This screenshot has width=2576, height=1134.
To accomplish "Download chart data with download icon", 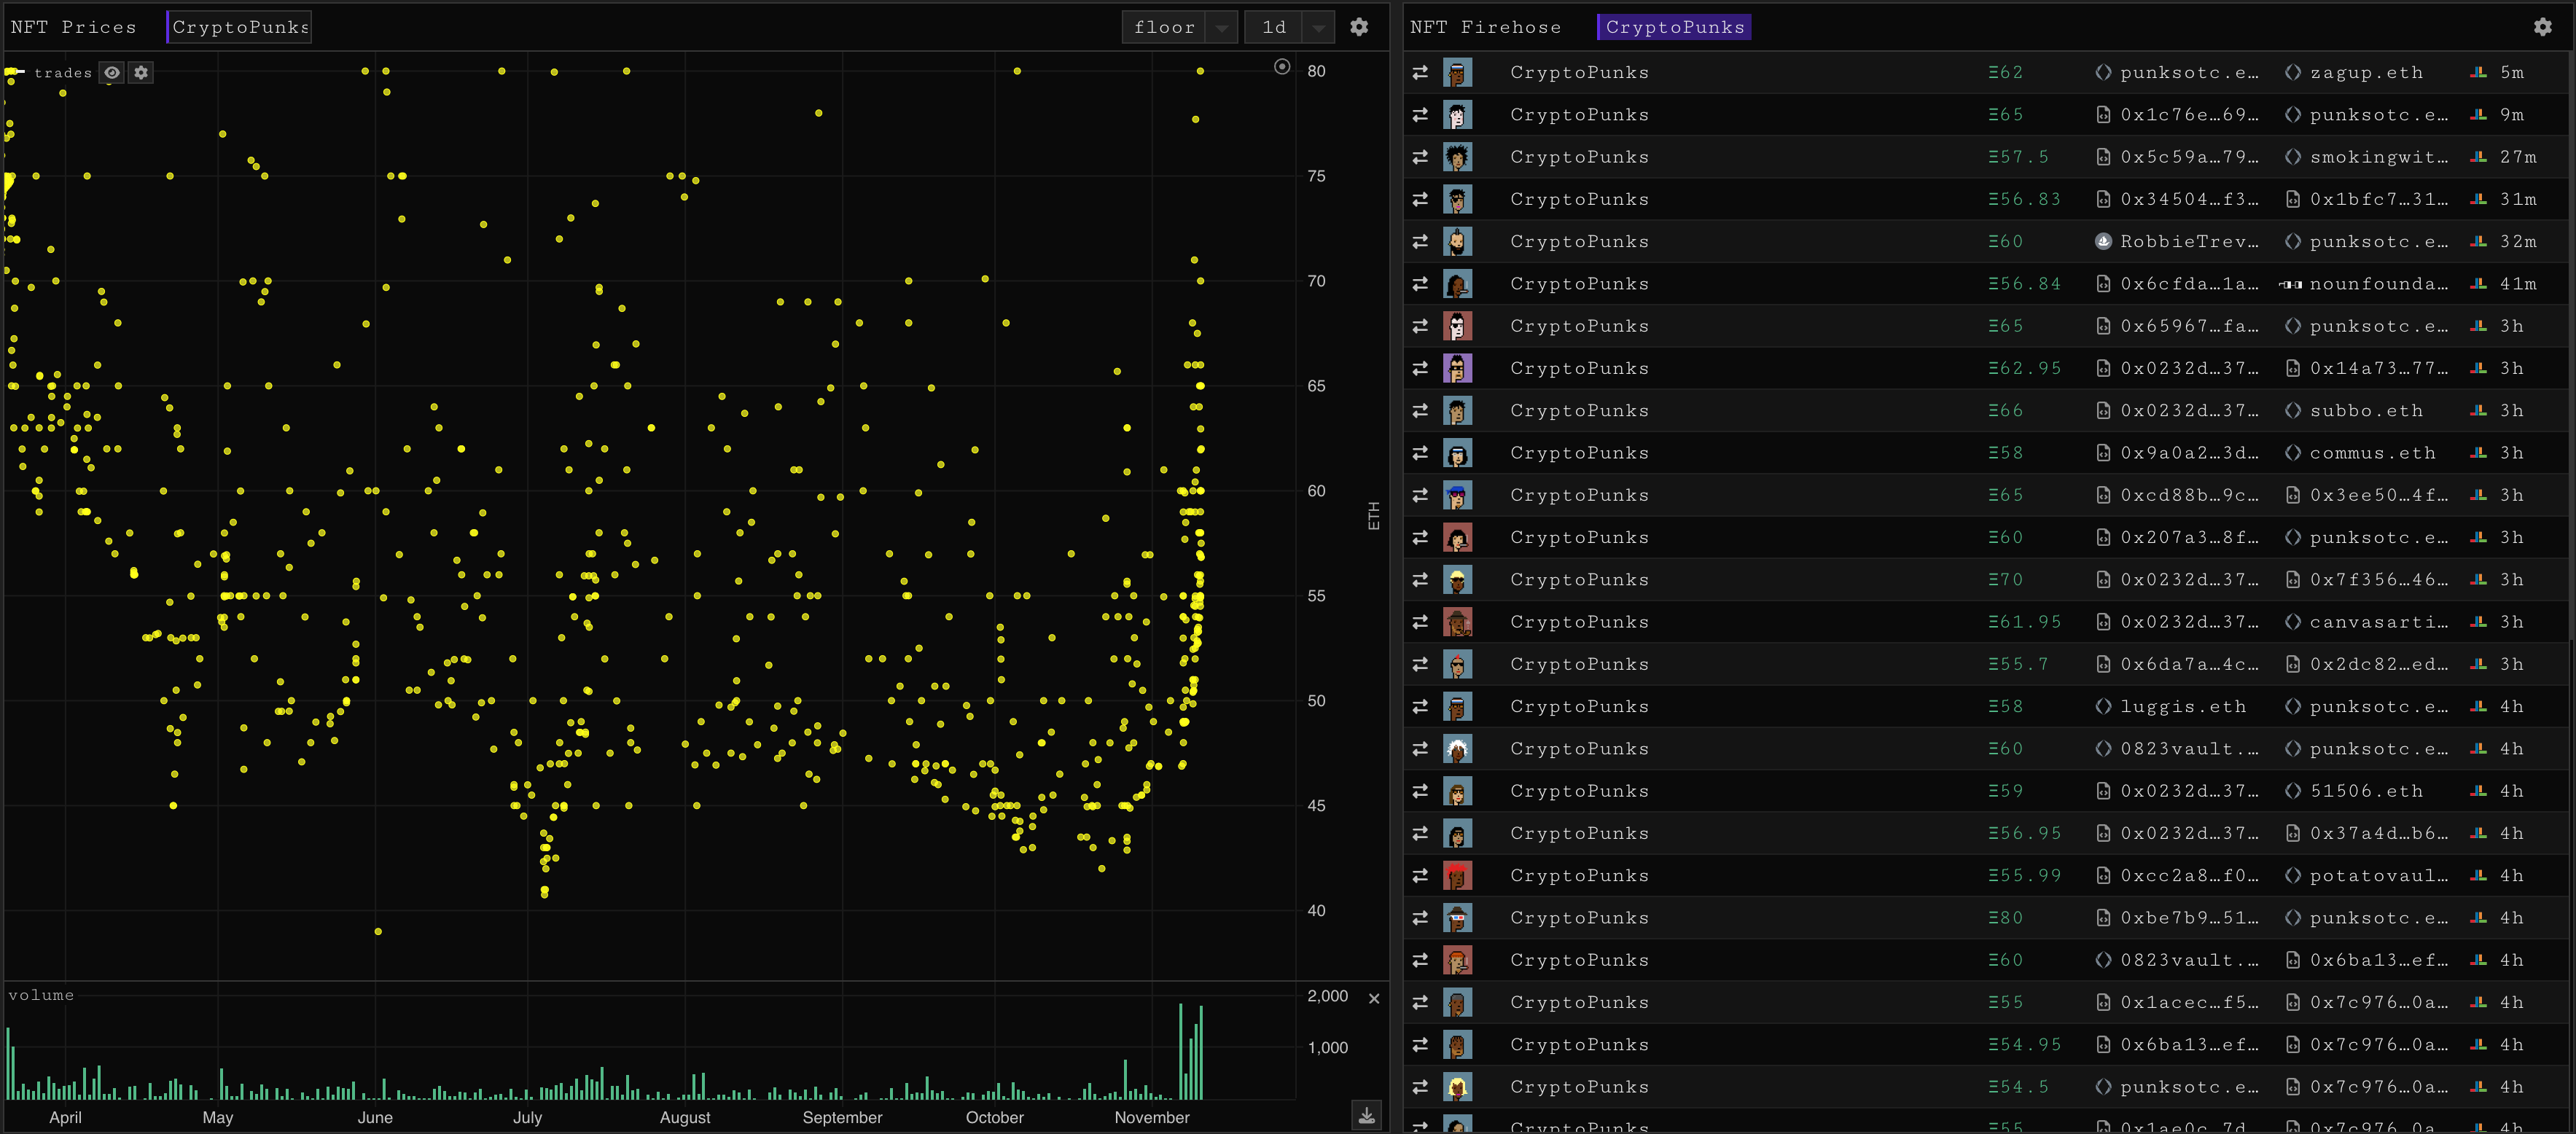I will tap(1366, 1114).
